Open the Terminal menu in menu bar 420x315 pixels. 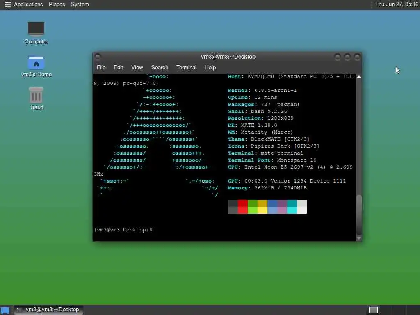tap(187, 68)
